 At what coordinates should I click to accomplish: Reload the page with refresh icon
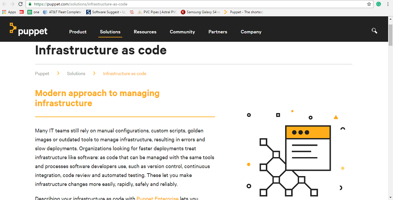coord(21,4)
